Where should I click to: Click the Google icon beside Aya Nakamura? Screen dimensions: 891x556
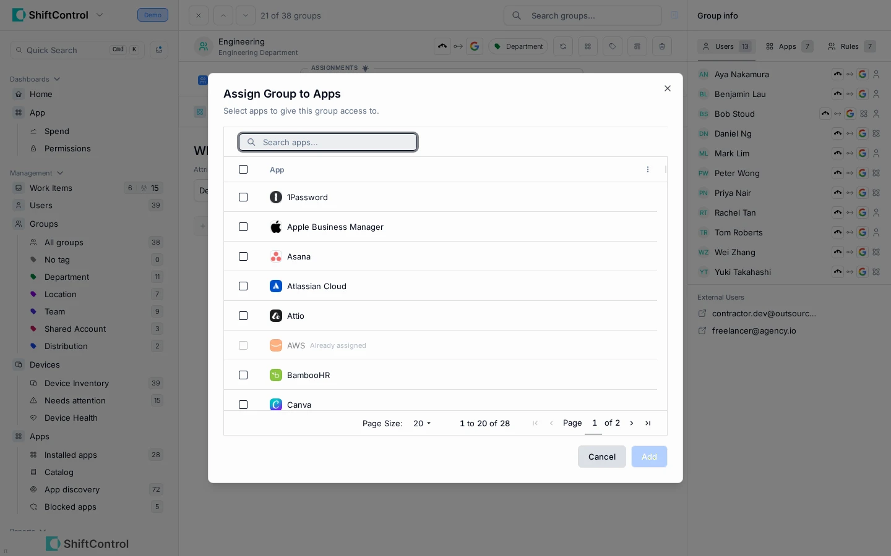pyautogui.click(x=863, y=74)
